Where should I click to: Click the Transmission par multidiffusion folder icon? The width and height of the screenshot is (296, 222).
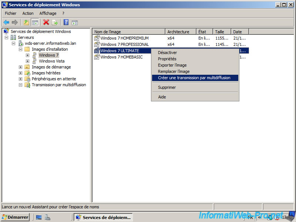click(x=27, y=85)
